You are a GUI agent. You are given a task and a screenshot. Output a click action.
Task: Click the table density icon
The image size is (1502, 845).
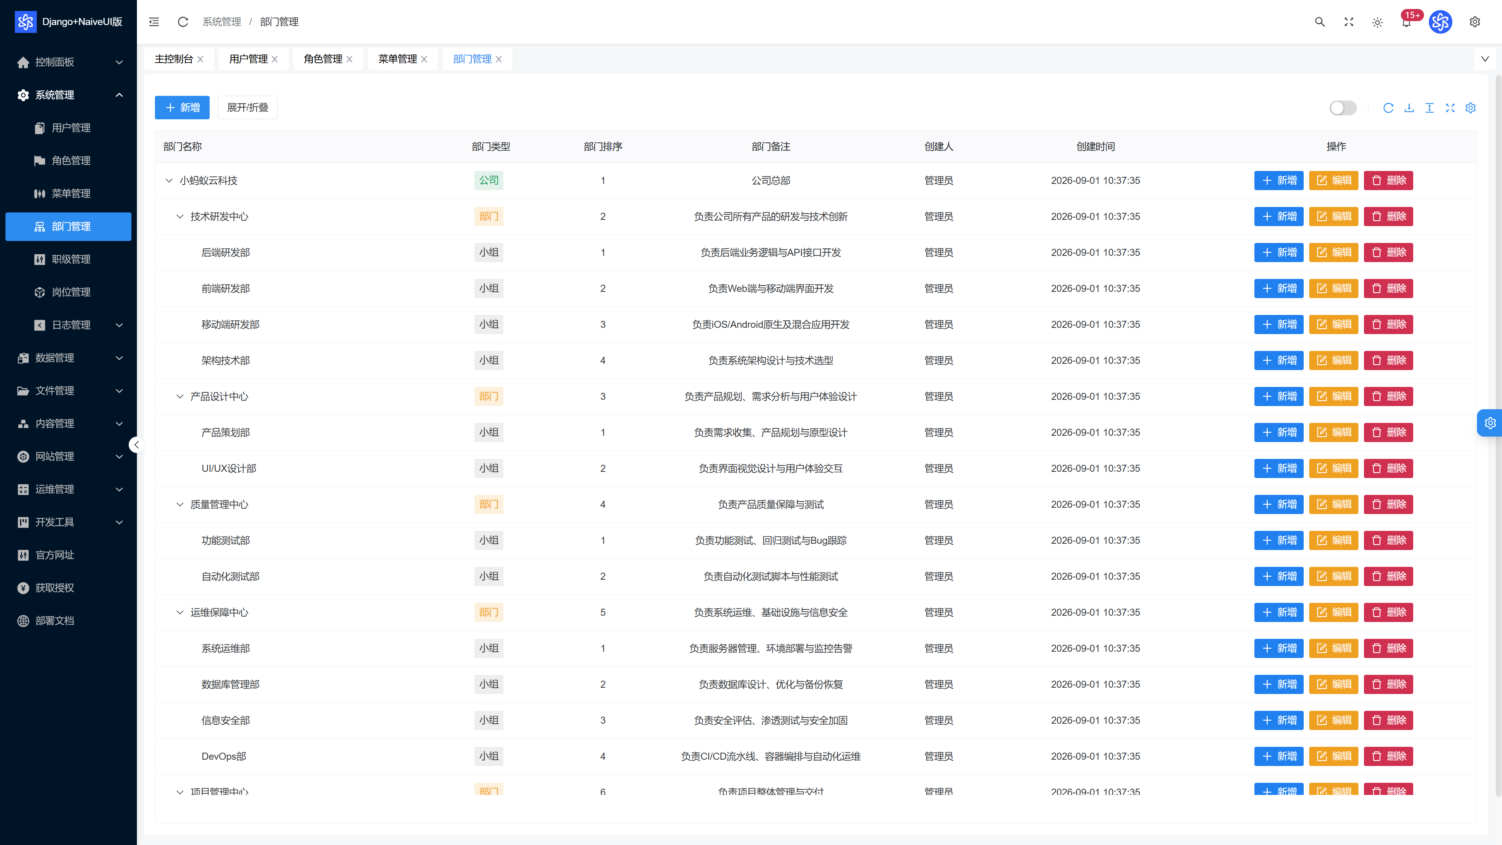(x=1429, y=108)
